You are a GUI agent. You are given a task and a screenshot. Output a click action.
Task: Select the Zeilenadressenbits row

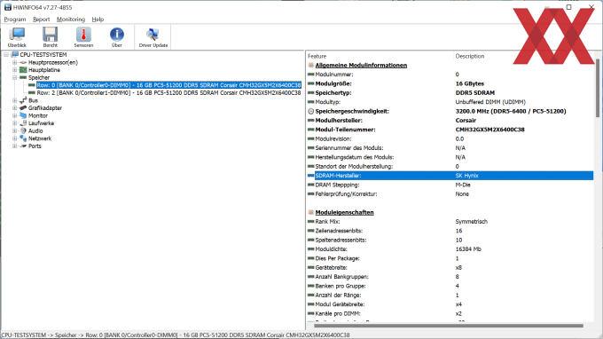click(x=450, y=231)
